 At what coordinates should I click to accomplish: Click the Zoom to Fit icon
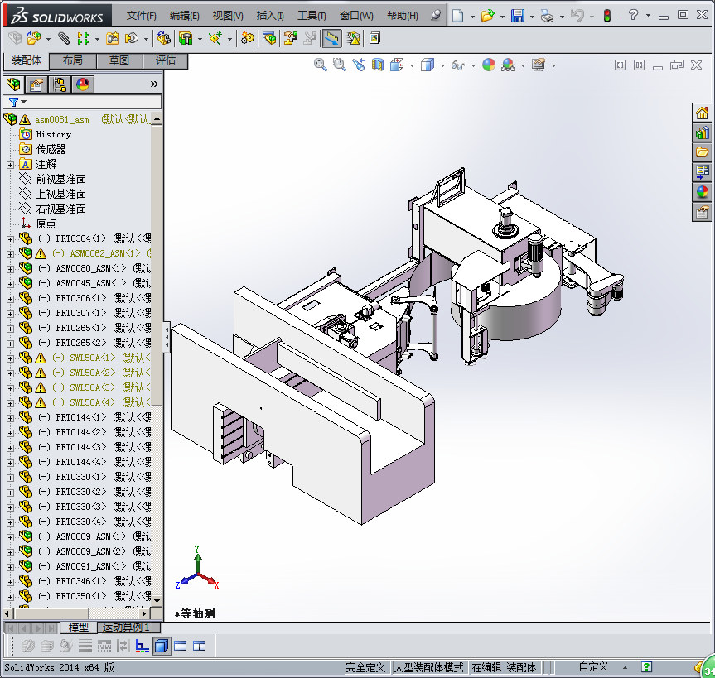pos(320,65)
